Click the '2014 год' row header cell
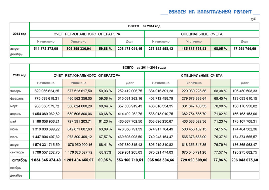Image resolution: width=269 pixels, height=190 pixels. tap(19, 34)
